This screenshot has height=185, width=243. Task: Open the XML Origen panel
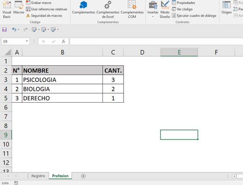(226, 8)
